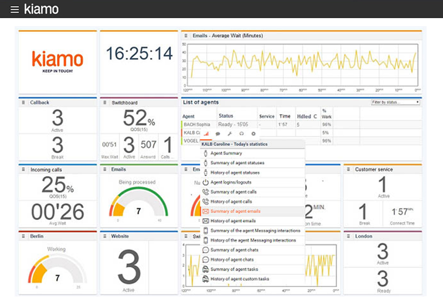Click the Switchboard 00'51 Max Wait value
The image size is (443, 300).
(109, 144)
